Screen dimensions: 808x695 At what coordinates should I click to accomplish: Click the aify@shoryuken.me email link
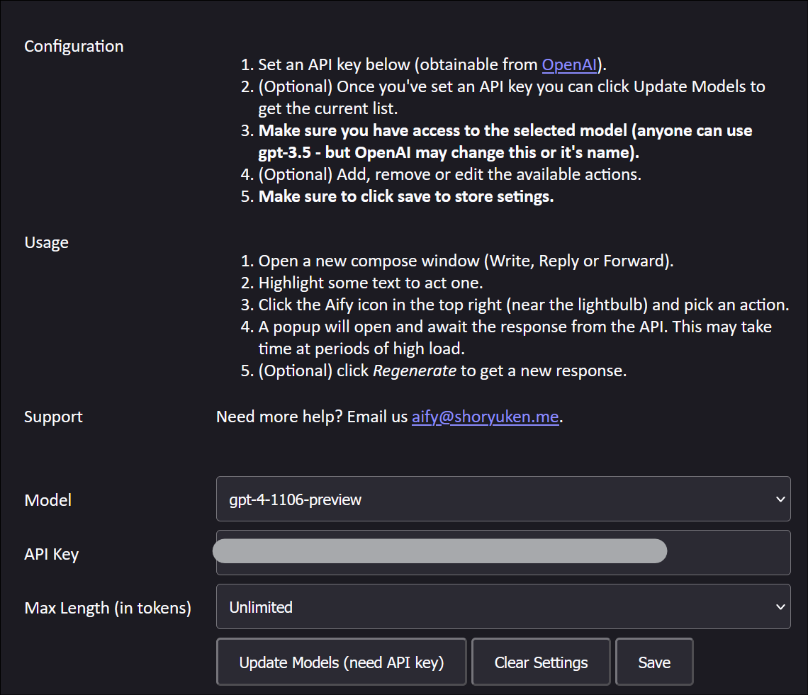(x=486, y=417)
